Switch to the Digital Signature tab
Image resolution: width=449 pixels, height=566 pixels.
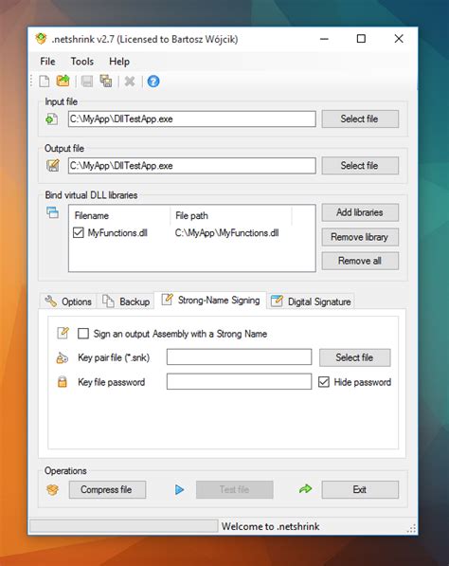click(x=311, y=301)
